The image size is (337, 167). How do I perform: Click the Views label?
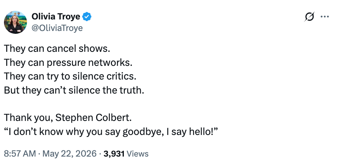point(138,154)
